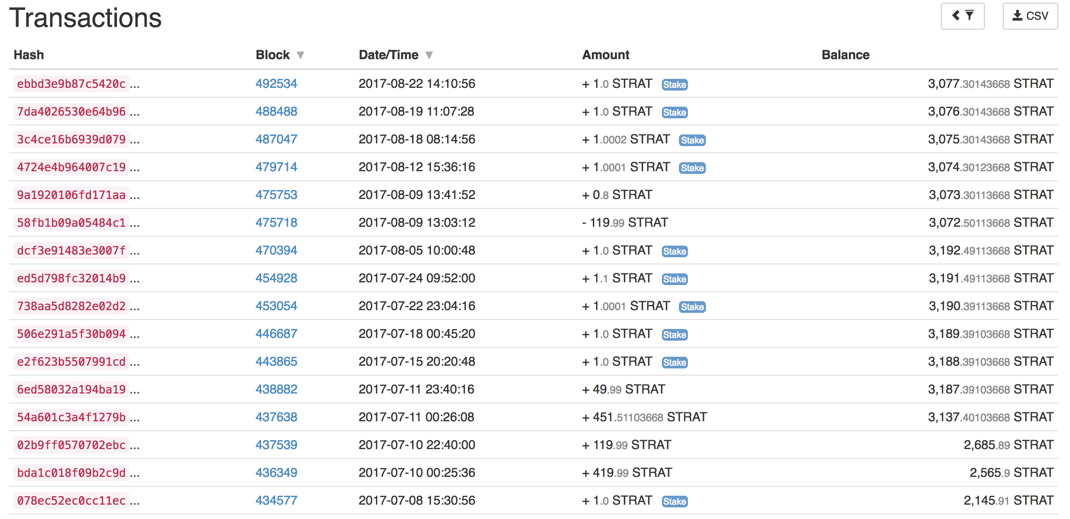Click the Amount column header

click(605, 55)
